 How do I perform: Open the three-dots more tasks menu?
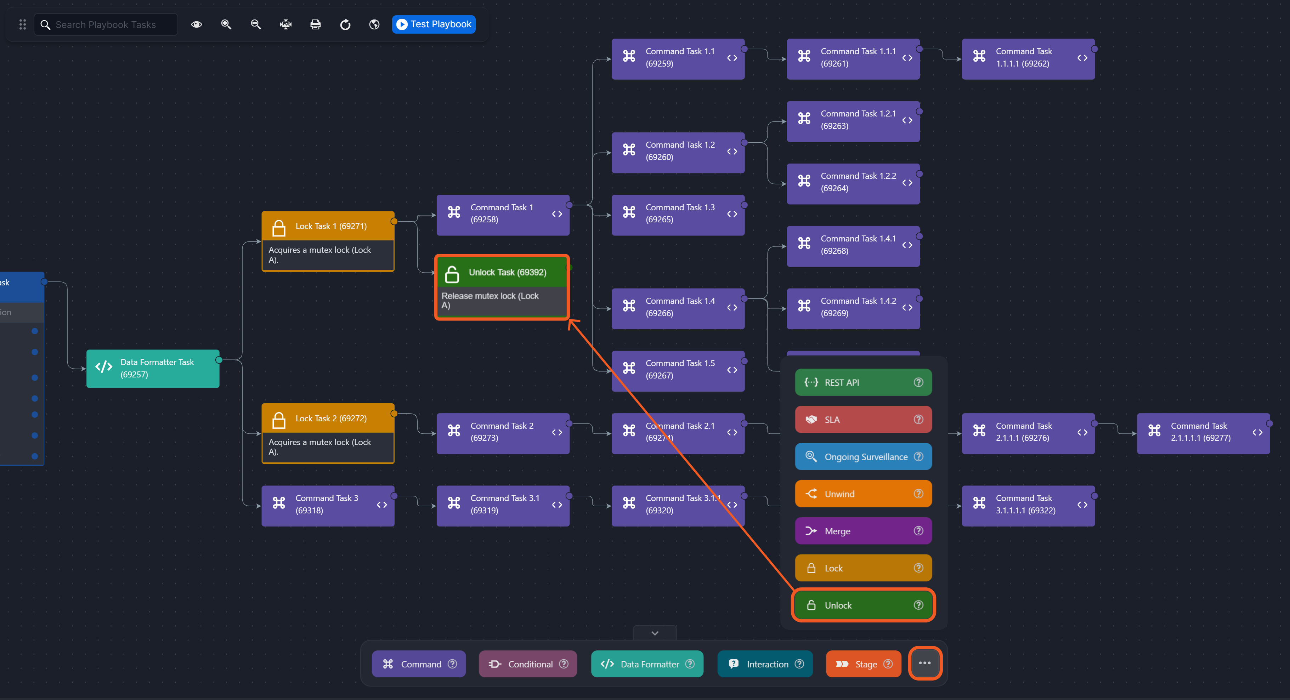(924, 663)
